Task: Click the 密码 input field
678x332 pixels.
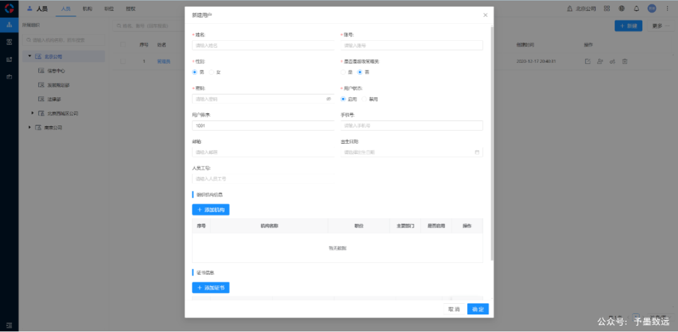Action: point(263,99)
